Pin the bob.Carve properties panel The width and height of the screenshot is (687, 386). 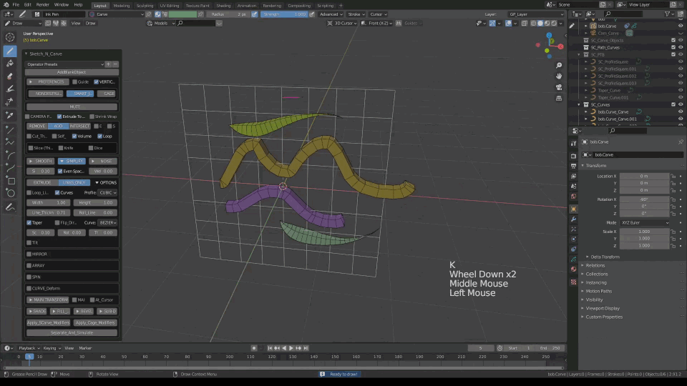tap(680, 142)
